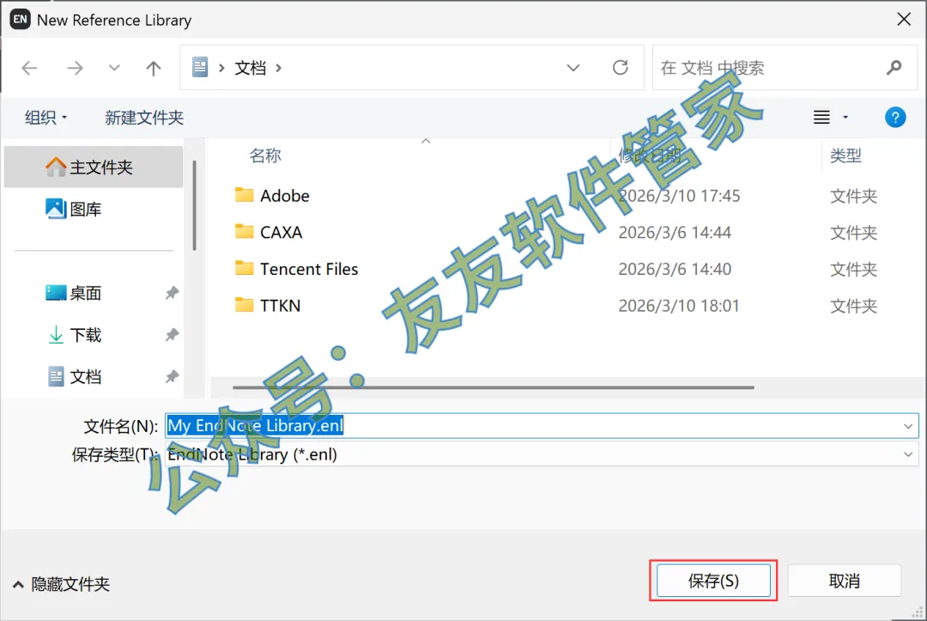Click the Tencent Files folder icon

pyautogui.click(x=244, y=268)
